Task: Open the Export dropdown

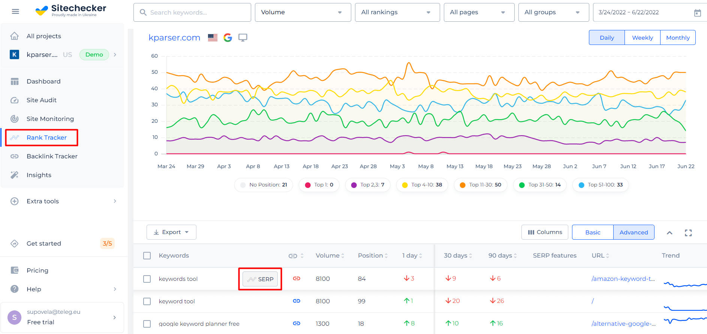Action: click(x=171, y=232)
